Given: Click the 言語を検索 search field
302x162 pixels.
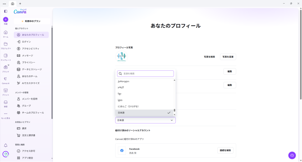Looking at the screenshot, I should [145, 74].
